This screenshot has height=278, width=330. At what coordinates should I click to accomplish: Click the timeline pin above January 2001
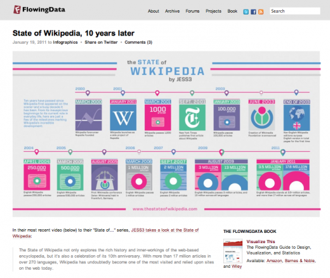122,93
